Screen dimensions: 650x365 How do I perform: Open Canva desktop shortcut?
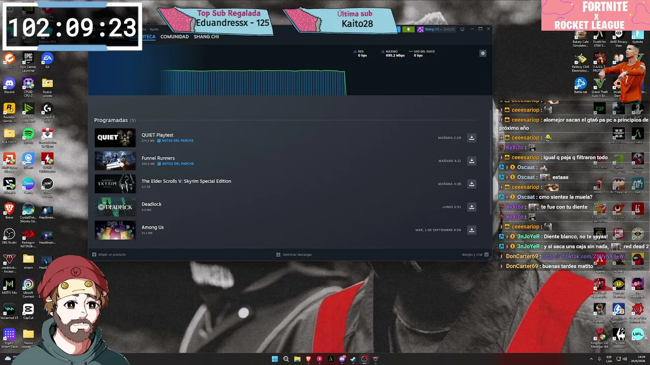click(x=28, y=185)
